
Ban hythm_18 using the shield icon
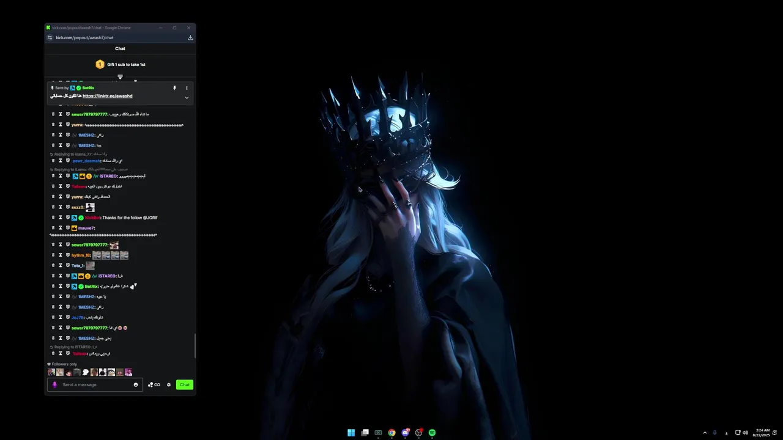coord(68,255)
